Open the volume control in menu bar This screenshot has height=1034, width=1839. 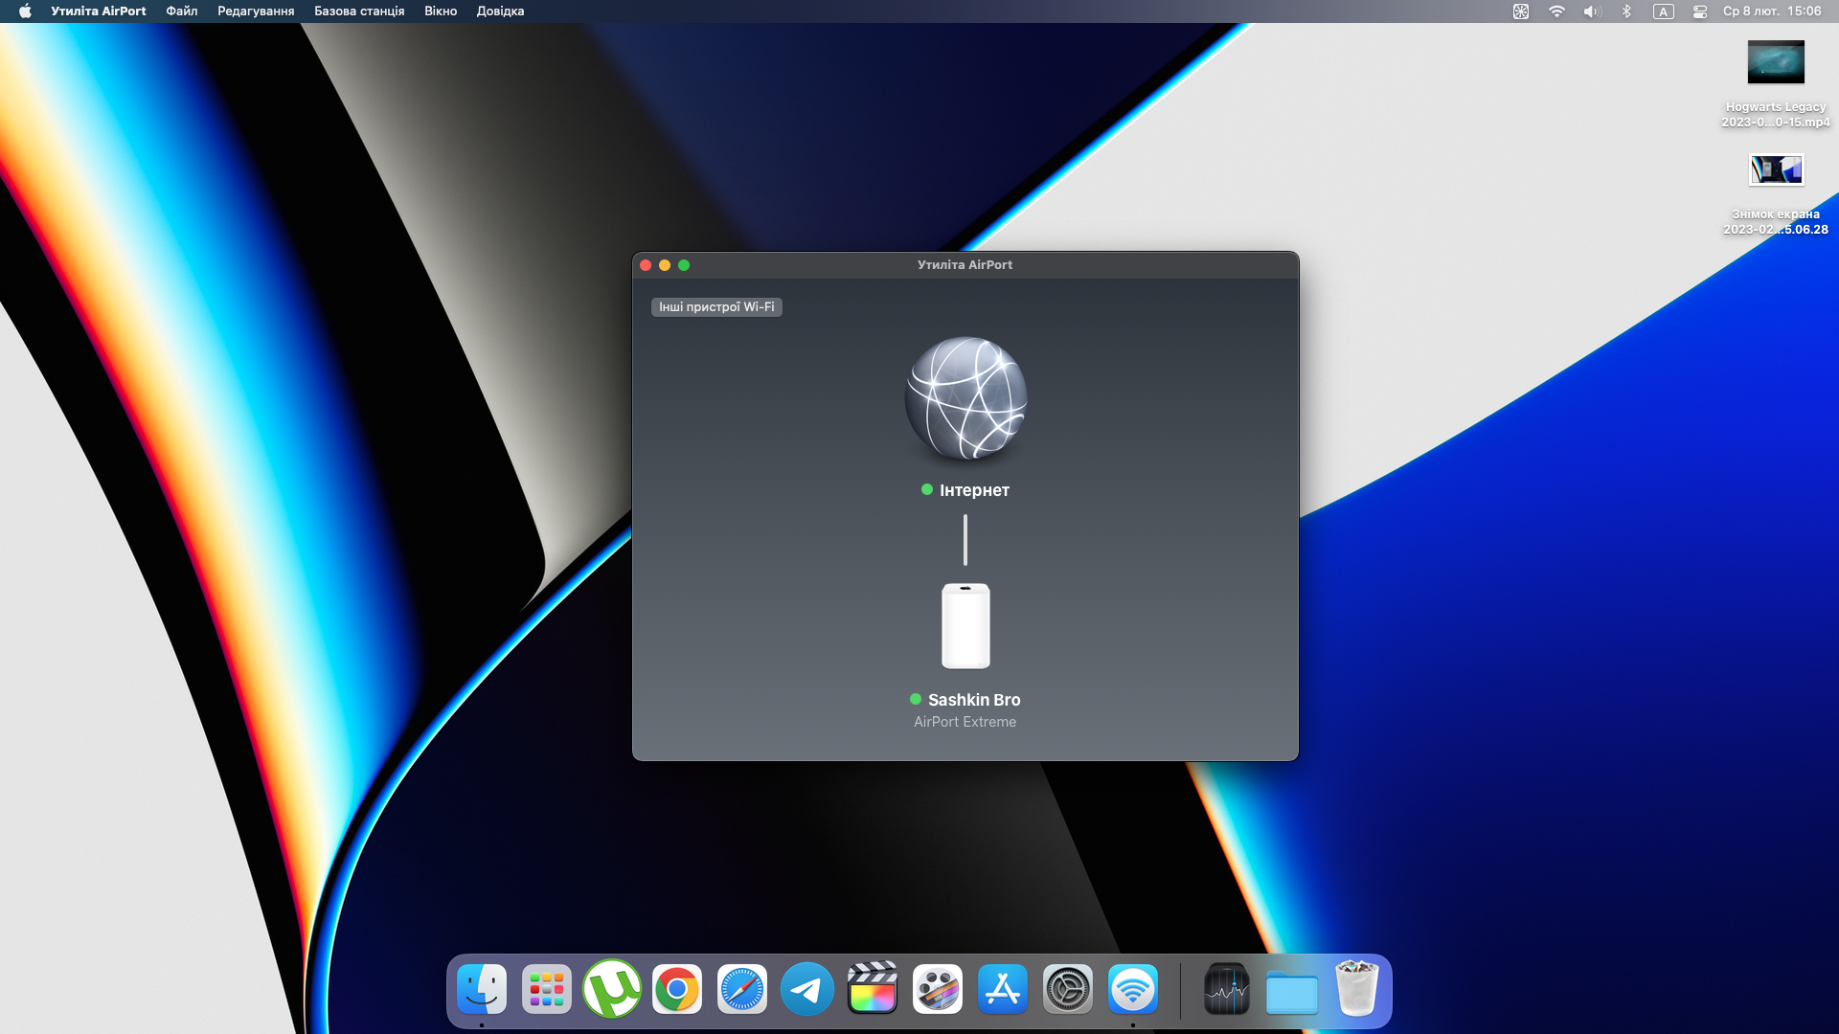pyautogui.click(x=1592, y=11)
